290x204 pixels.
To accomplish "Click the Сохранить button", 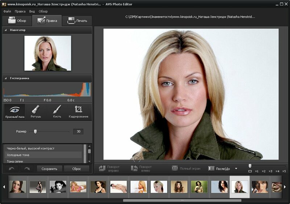I will (49, 169).
